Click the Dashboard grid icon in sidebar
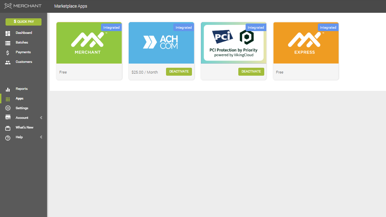This screenshot has height=217, width=386. (x=8, y=33)
